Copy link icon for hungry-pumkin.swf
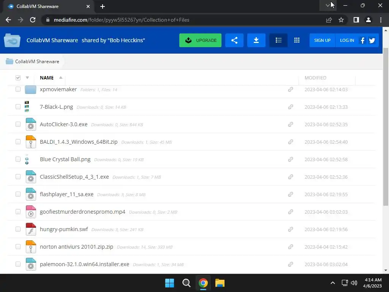Screen dimensions: 389x292 291,229
